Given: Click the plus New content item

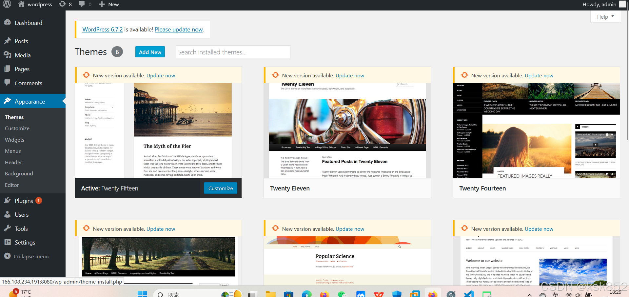Looking at the screenshot, I should click(x=109, y=4).
